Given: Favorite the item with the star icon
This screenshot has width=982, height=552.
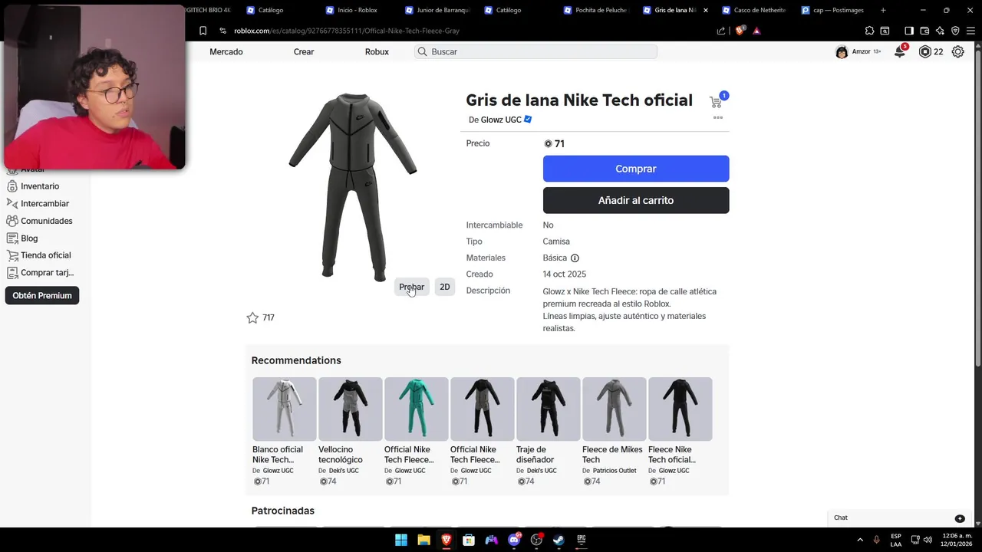Looking at the screenshot, I should pyautogui.click(x=252, y=317).
